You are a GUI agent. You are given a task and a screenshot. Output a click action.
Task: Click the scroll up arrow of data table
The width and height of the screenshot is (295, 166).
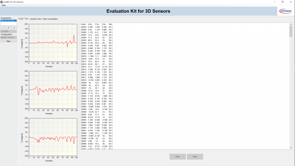(x=291, y=24)
